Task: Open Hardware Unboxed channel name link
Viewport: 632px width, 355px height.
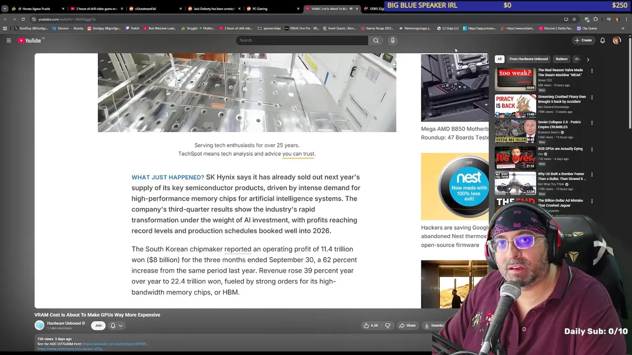Action: [x=64, y=323]
